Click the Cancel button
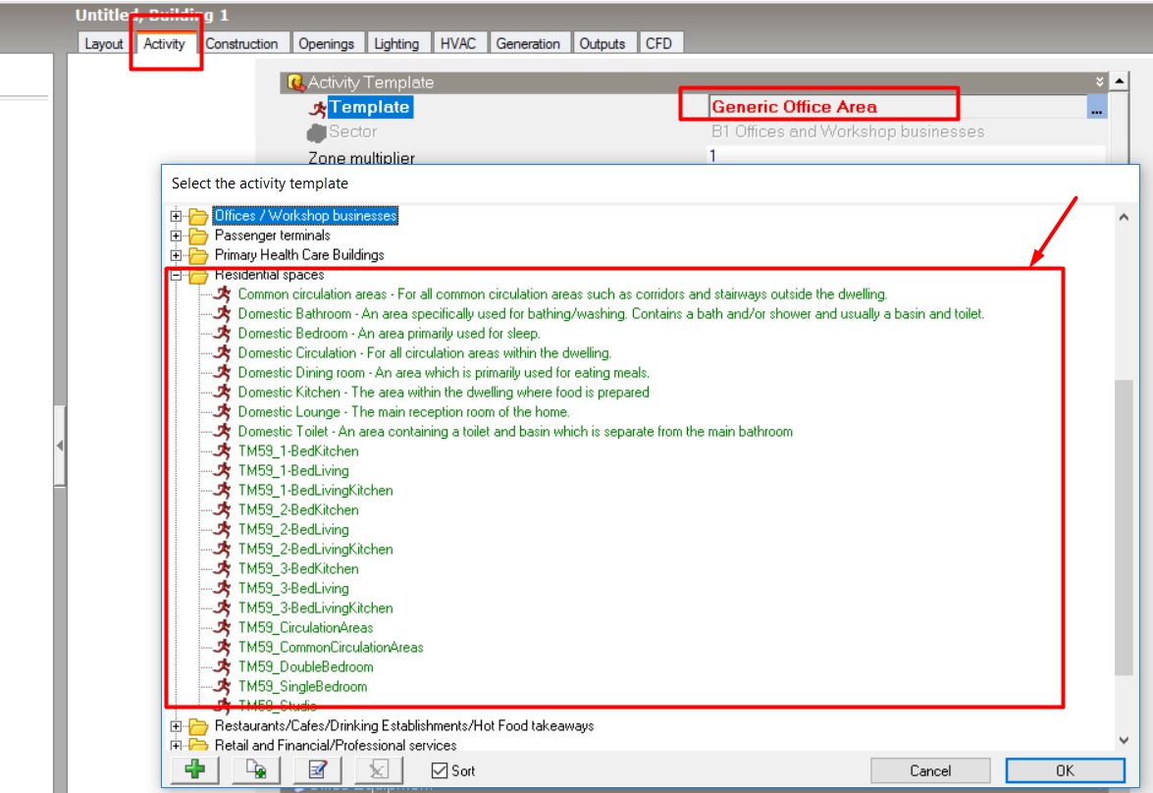The height and width of the screenshot is (793, 1153). click(x=930, y=770)
